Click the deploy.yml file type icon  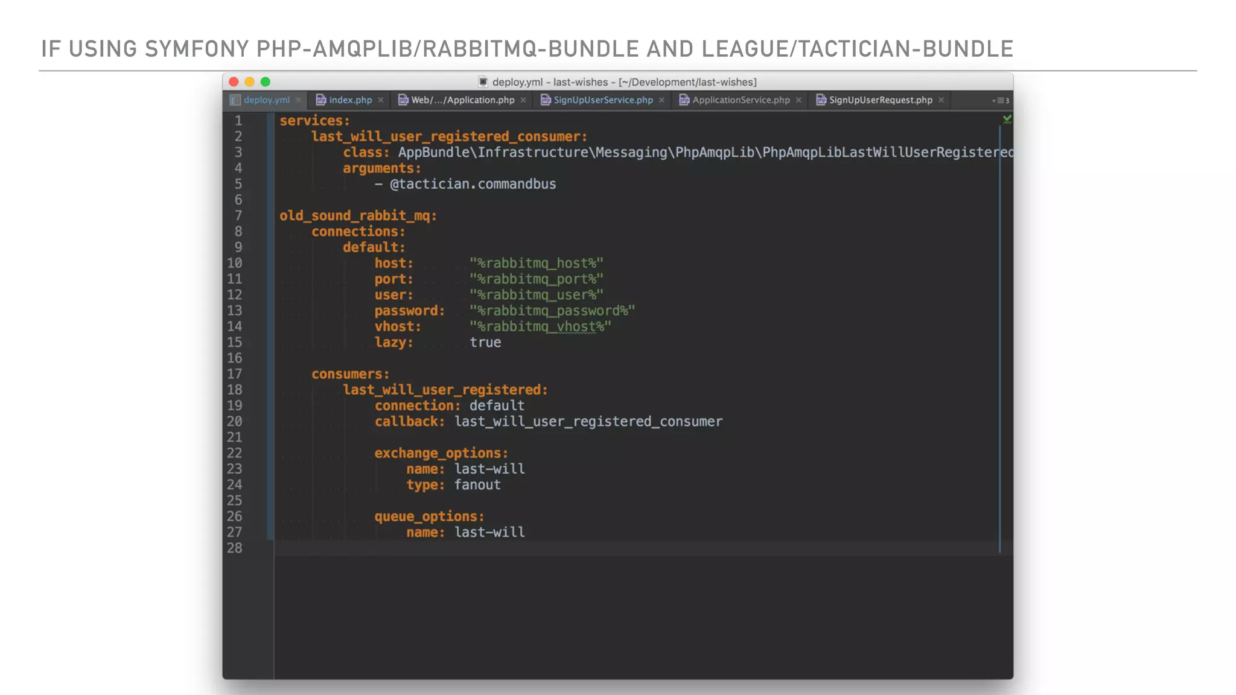click(235, 100)
